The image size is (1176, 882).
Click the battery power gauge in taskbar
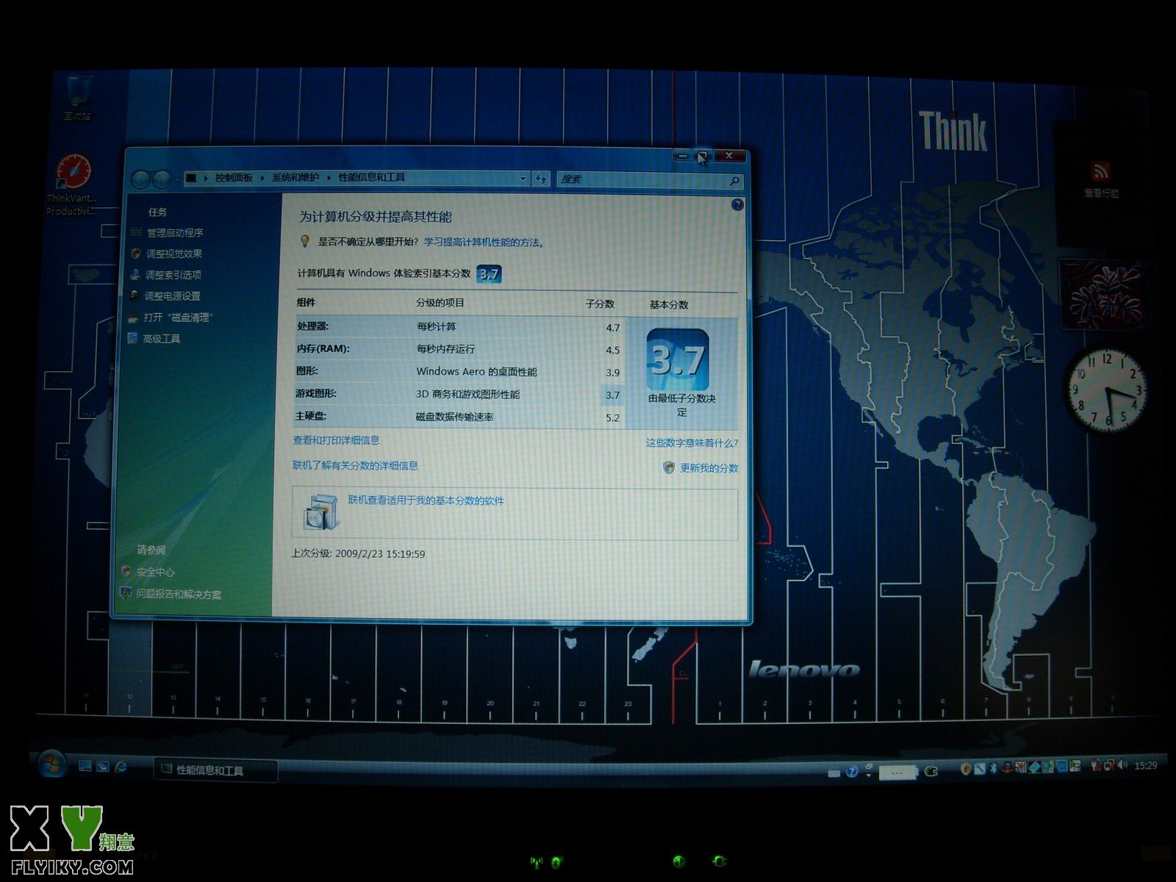pyautogui.click(x=899, y=772)
